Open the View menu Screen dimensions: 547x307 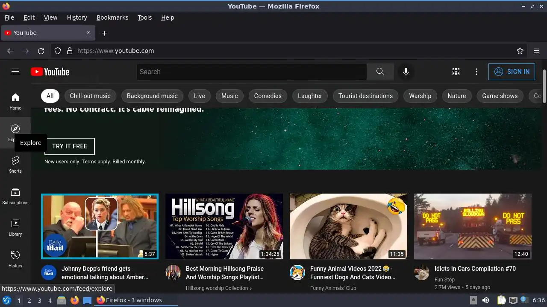(50, 17)
